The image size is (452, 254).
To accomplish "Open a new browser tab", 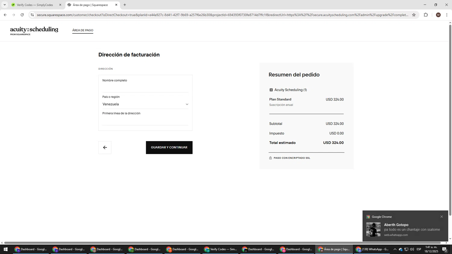I will pos(125,5).
